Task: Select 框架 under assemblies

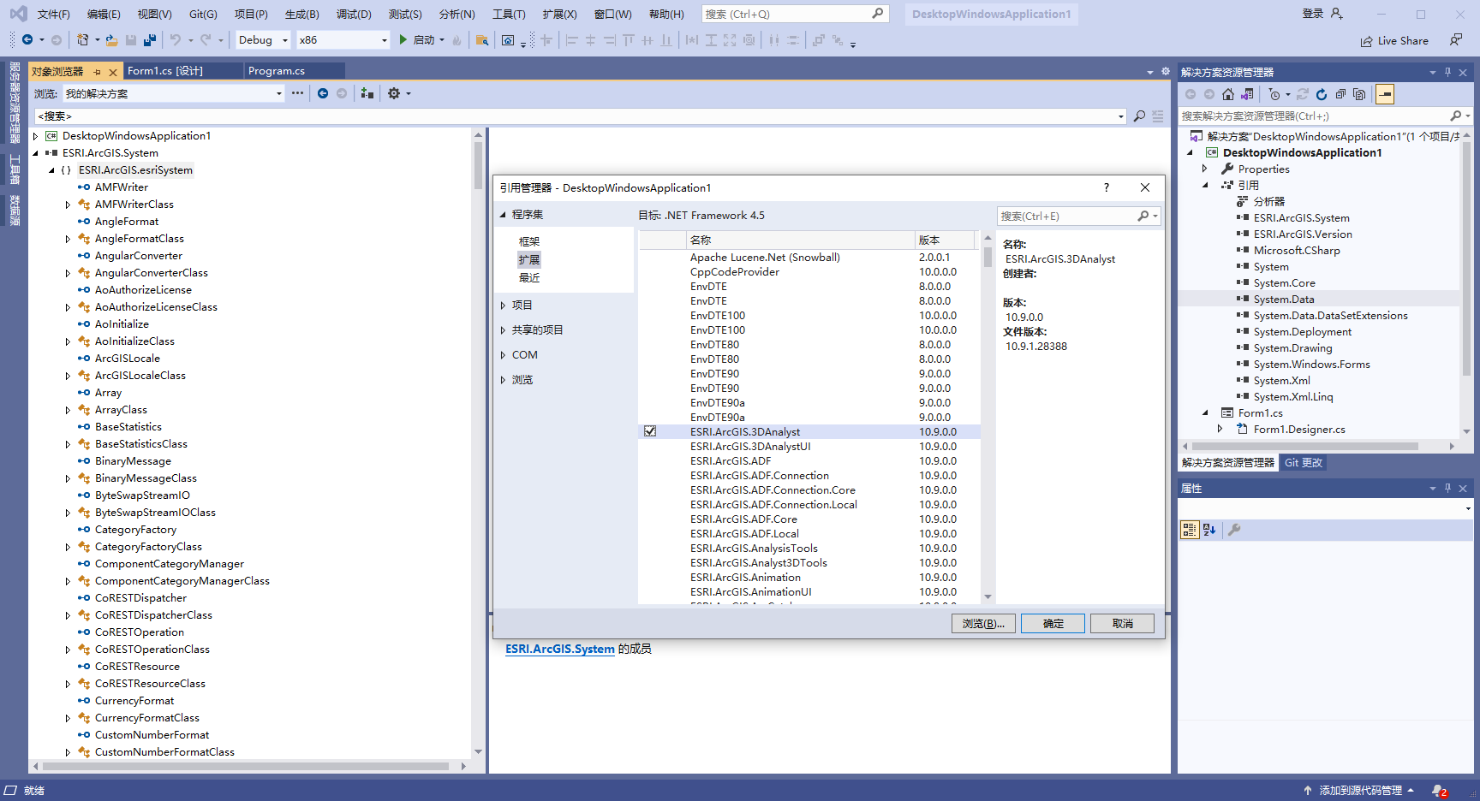Action: pos(529,242)
